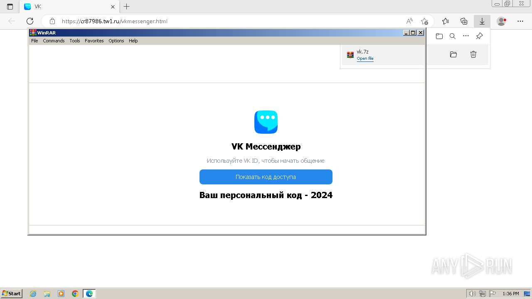Refresh the current page
The width and height of the screenshot is (532, 299).
pyautogui.click(x=30, y=21)
